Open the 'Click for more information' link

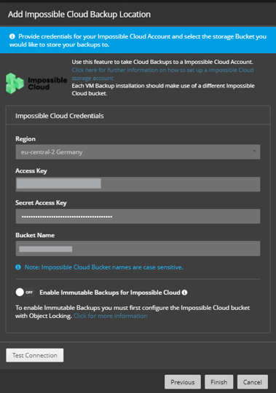110,316
